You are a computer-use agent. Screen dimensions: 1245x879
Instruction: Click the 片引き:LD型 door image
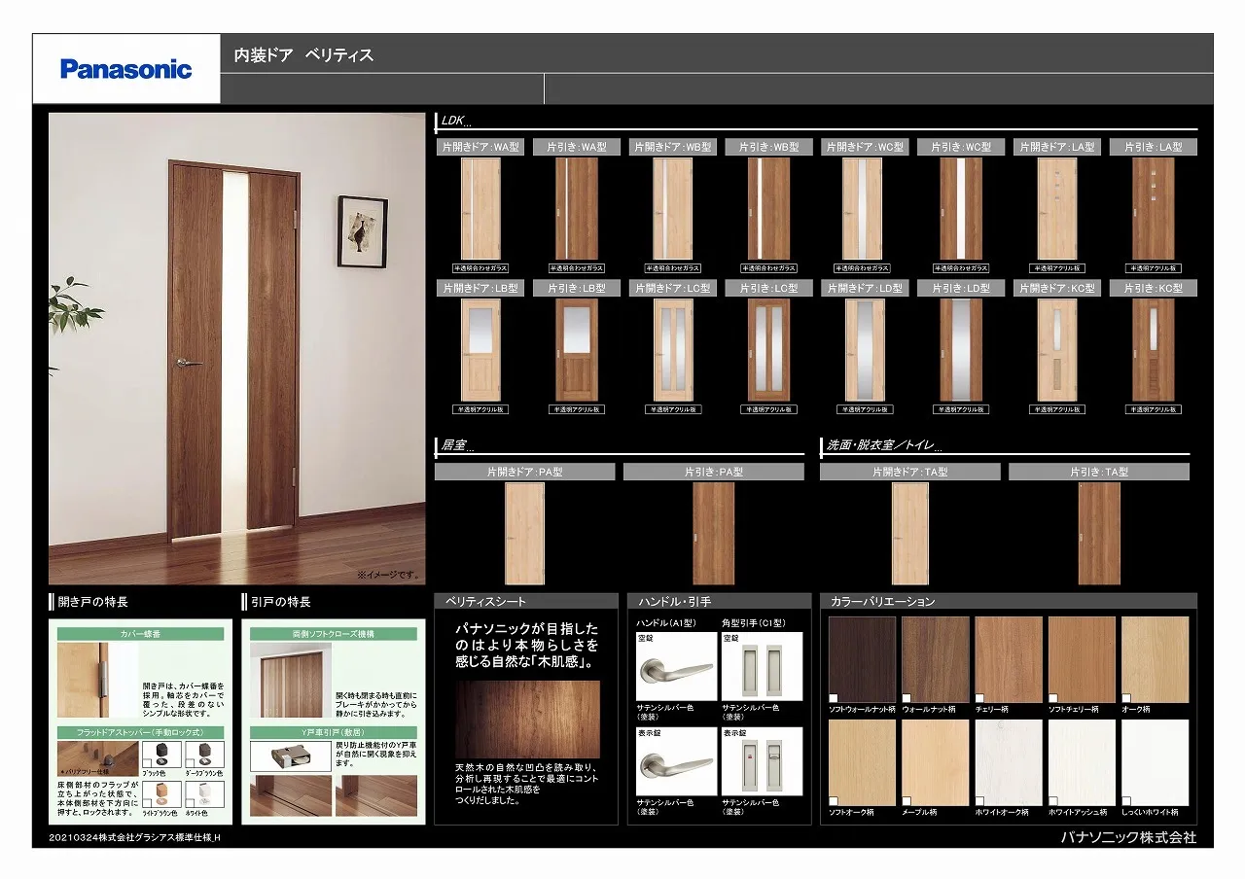(x=961, y=350)
